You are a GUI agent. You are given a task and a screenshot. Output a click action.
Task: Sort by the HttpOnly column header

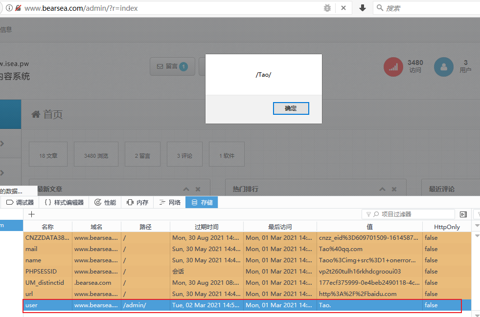click(447, 227)
